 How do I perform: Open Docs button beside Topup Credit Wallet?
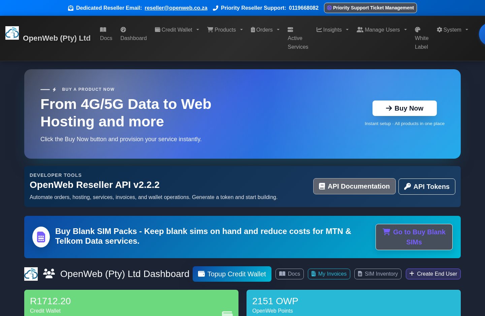[290, 274]
